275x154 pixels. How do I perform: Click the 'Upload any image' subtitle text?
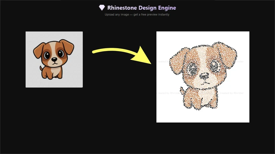coord(137,14)
